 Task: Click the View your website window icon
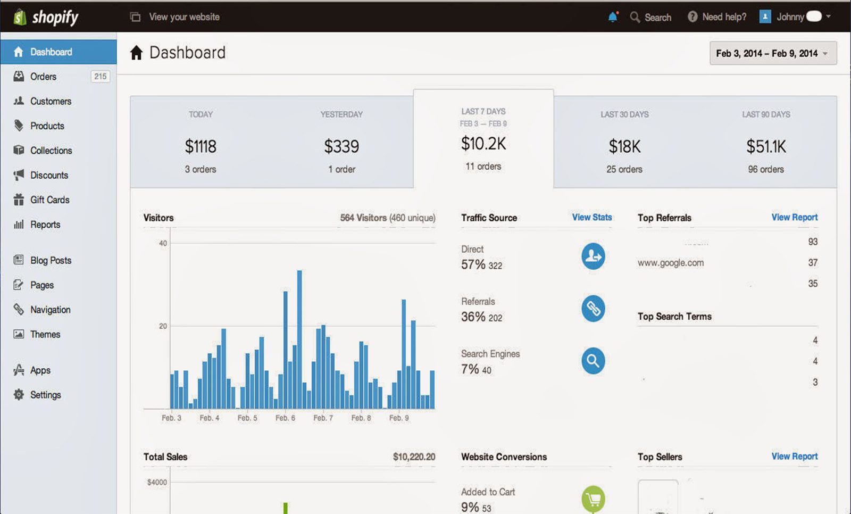(x=135, y=17)
